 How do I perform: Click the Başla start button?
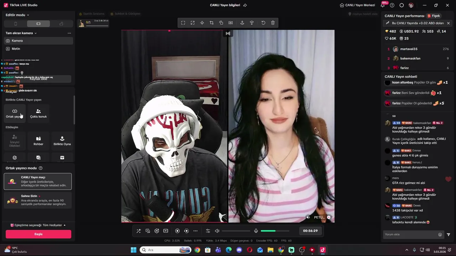point(38,234)
